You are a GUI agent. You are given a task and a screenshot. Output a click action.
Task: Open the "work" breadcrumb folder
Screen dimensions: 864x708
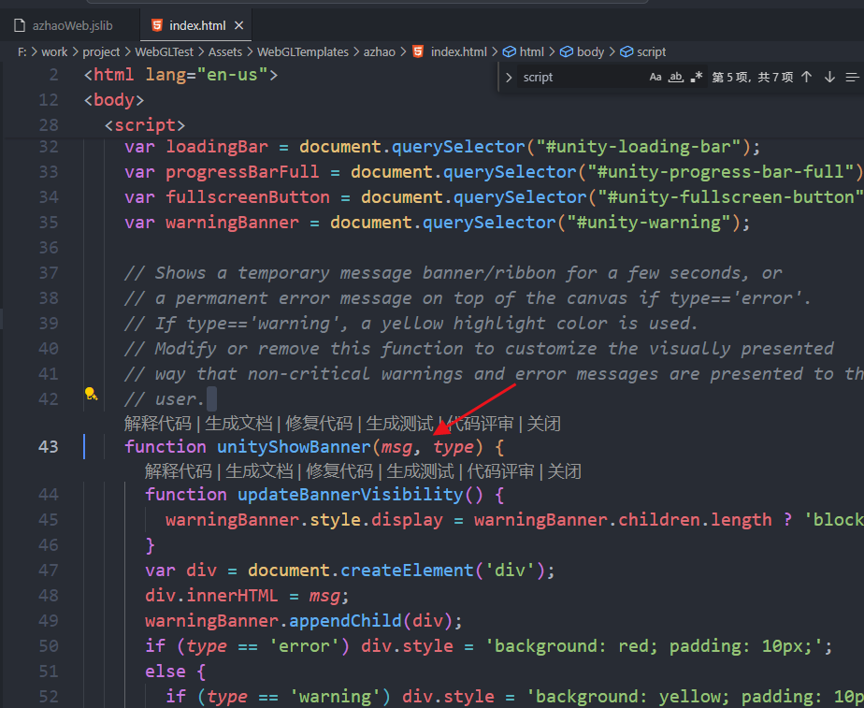[54, 51]
